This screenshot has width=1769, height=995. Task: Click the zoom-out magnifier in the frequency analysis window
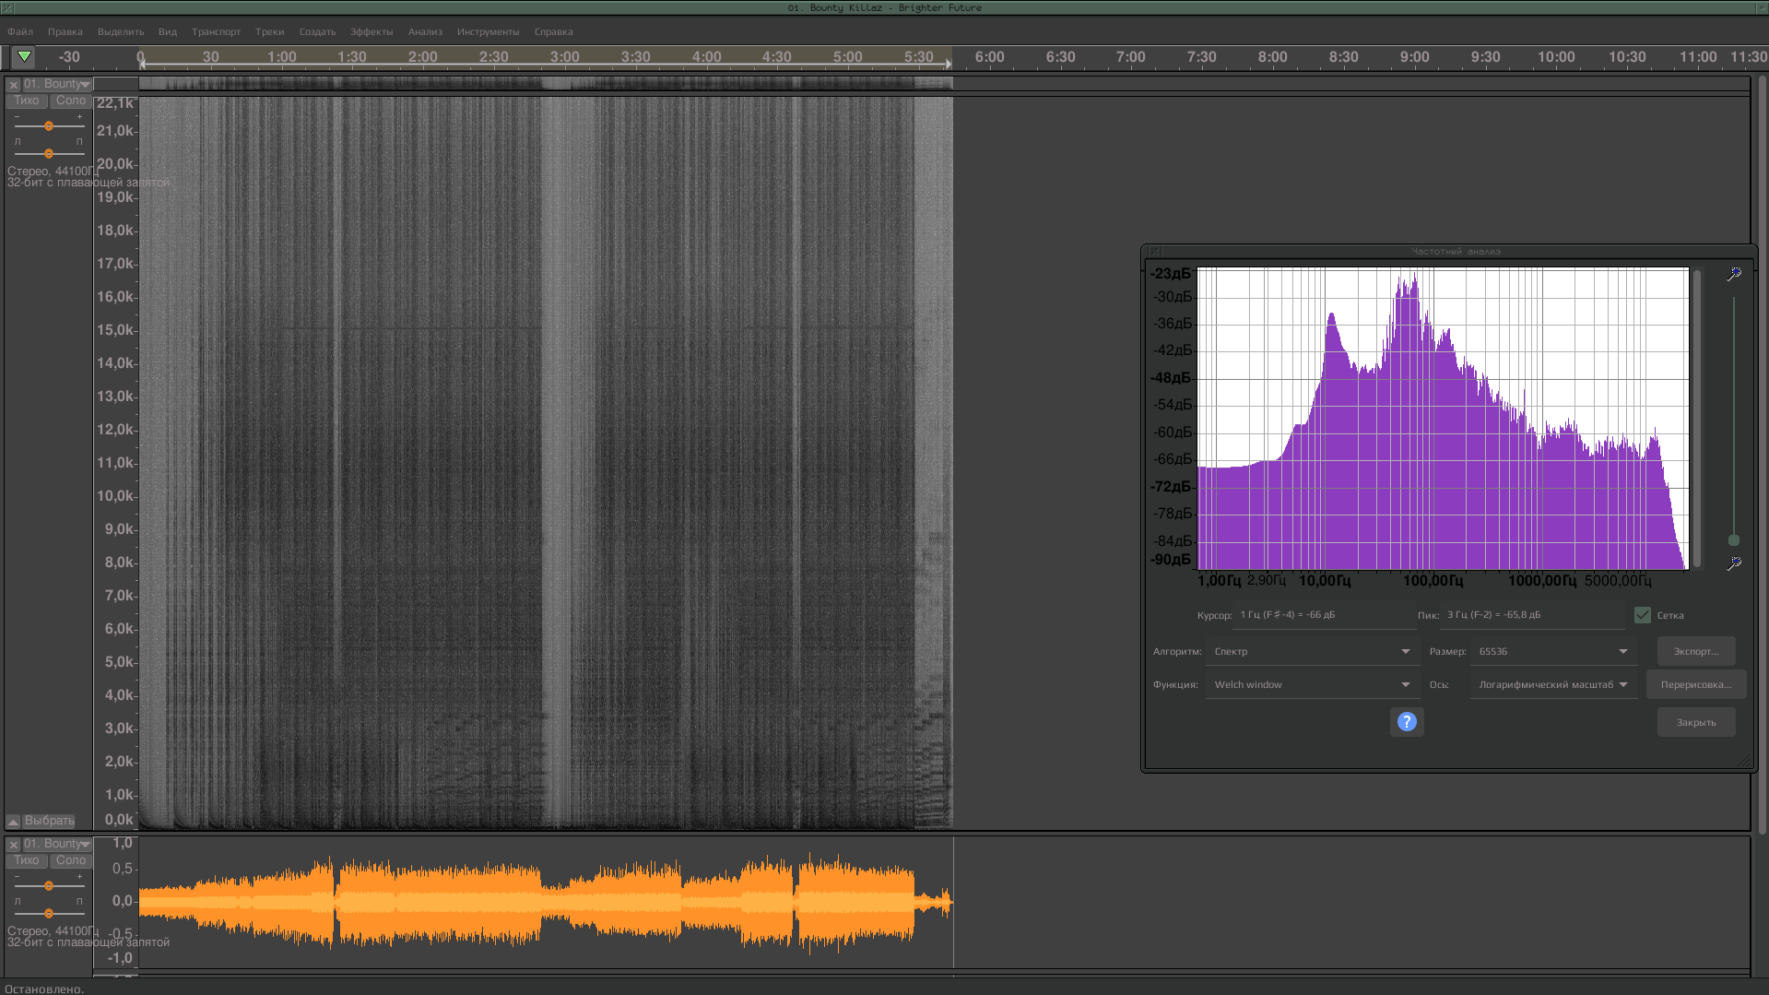coord(1734,563)
